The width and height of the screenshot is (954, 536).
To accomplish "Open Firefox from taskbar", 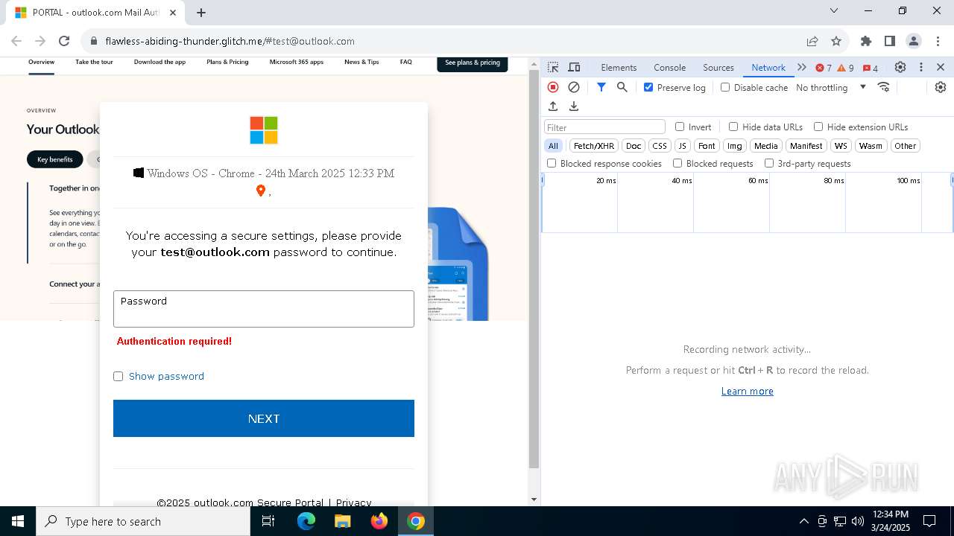I will pos(379,521).
